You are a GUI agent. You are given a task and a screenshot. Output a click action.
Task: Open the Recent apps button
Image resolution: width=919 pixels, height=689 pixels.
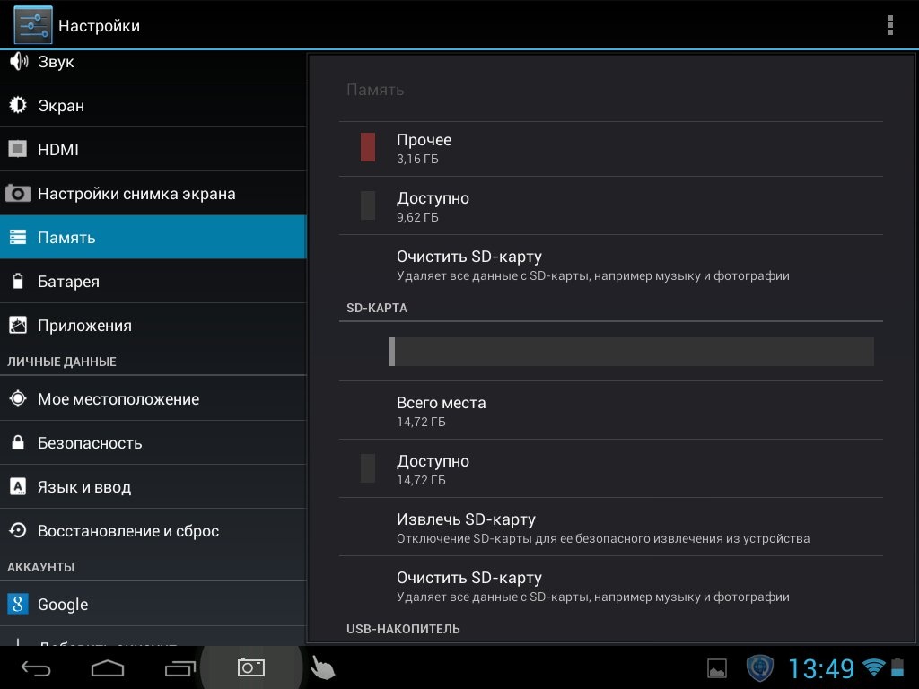(179, 667)
